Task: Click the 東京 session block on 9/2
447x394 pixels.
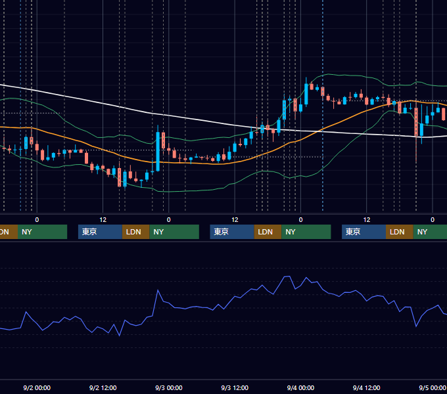Action: tap(100, 232)
